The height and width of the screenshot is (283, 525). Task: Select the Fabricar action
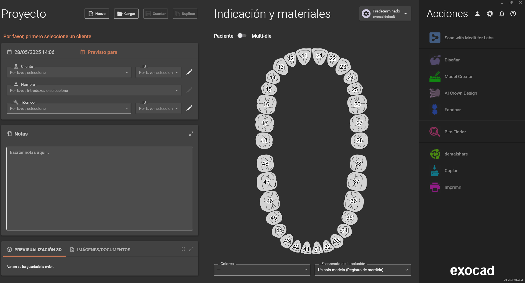pos(452,110)
